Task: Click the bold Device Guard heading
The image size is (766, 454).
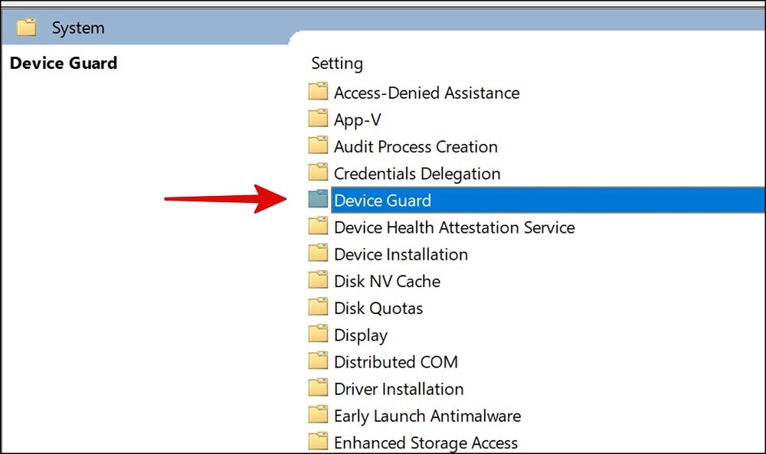Action: coord(64,63)
